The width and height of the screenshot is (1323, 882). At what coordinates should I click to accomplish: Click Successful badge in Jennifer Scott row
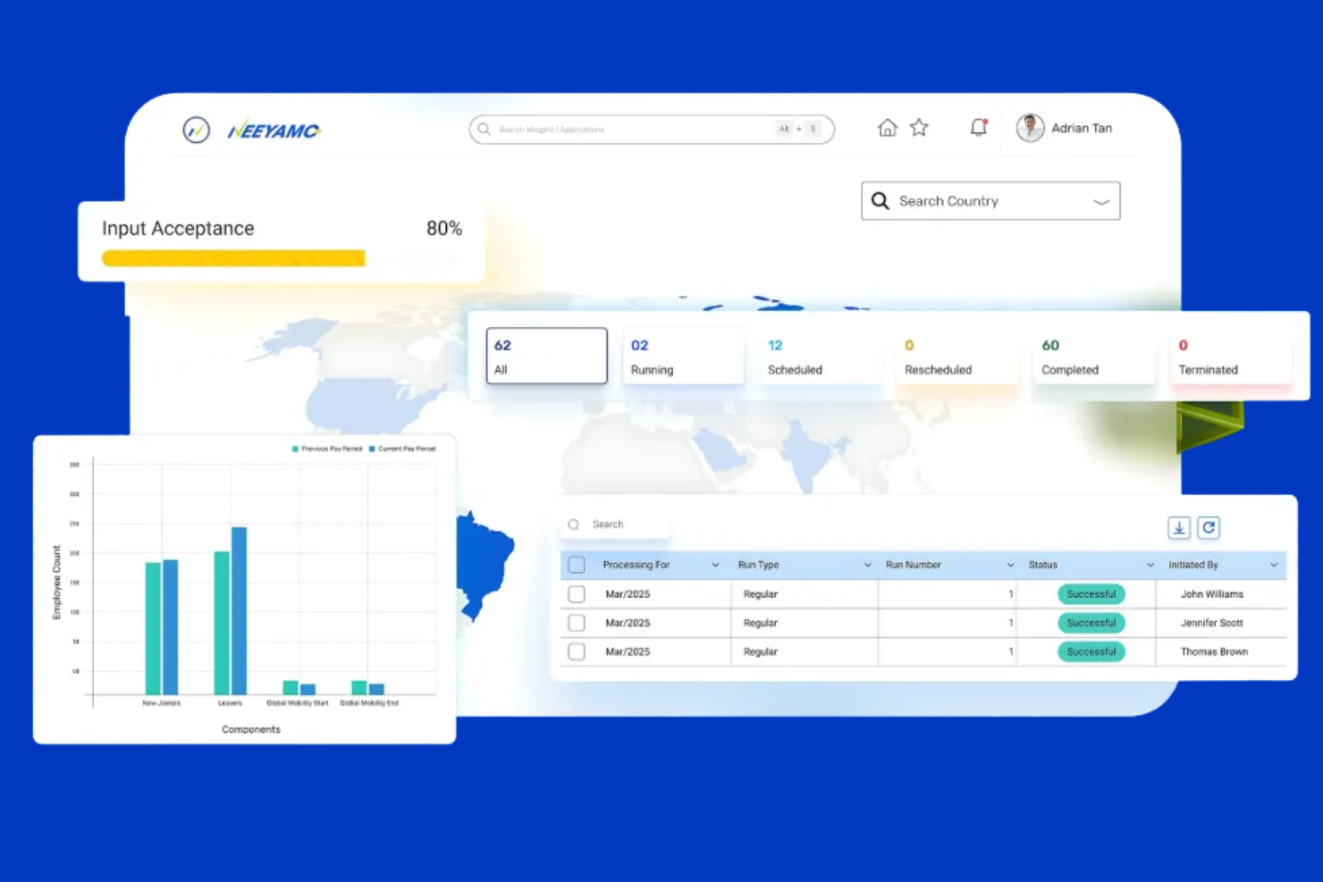coord(1091,623)
